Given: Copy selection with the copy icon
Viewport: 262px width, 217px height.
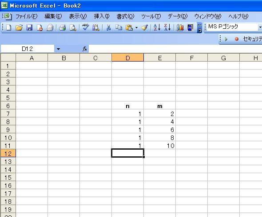Looking at the screenshot, I should pyautogui.click(x=119, y=27).
